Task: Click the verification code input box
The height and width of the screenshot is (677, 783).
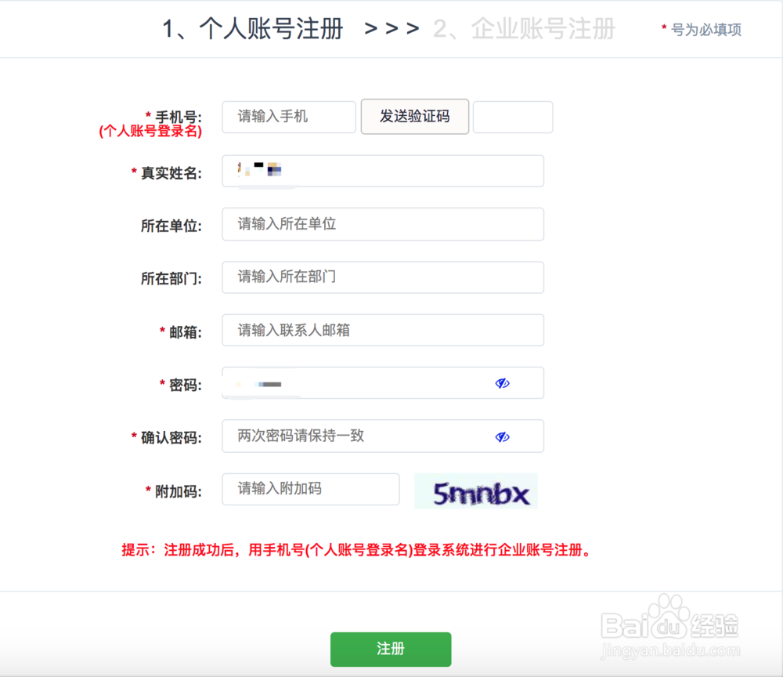Action: coord(513,116)
